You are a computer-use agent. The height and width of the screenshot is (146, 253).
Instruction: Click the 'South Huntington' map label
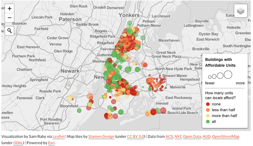point(237,46)
